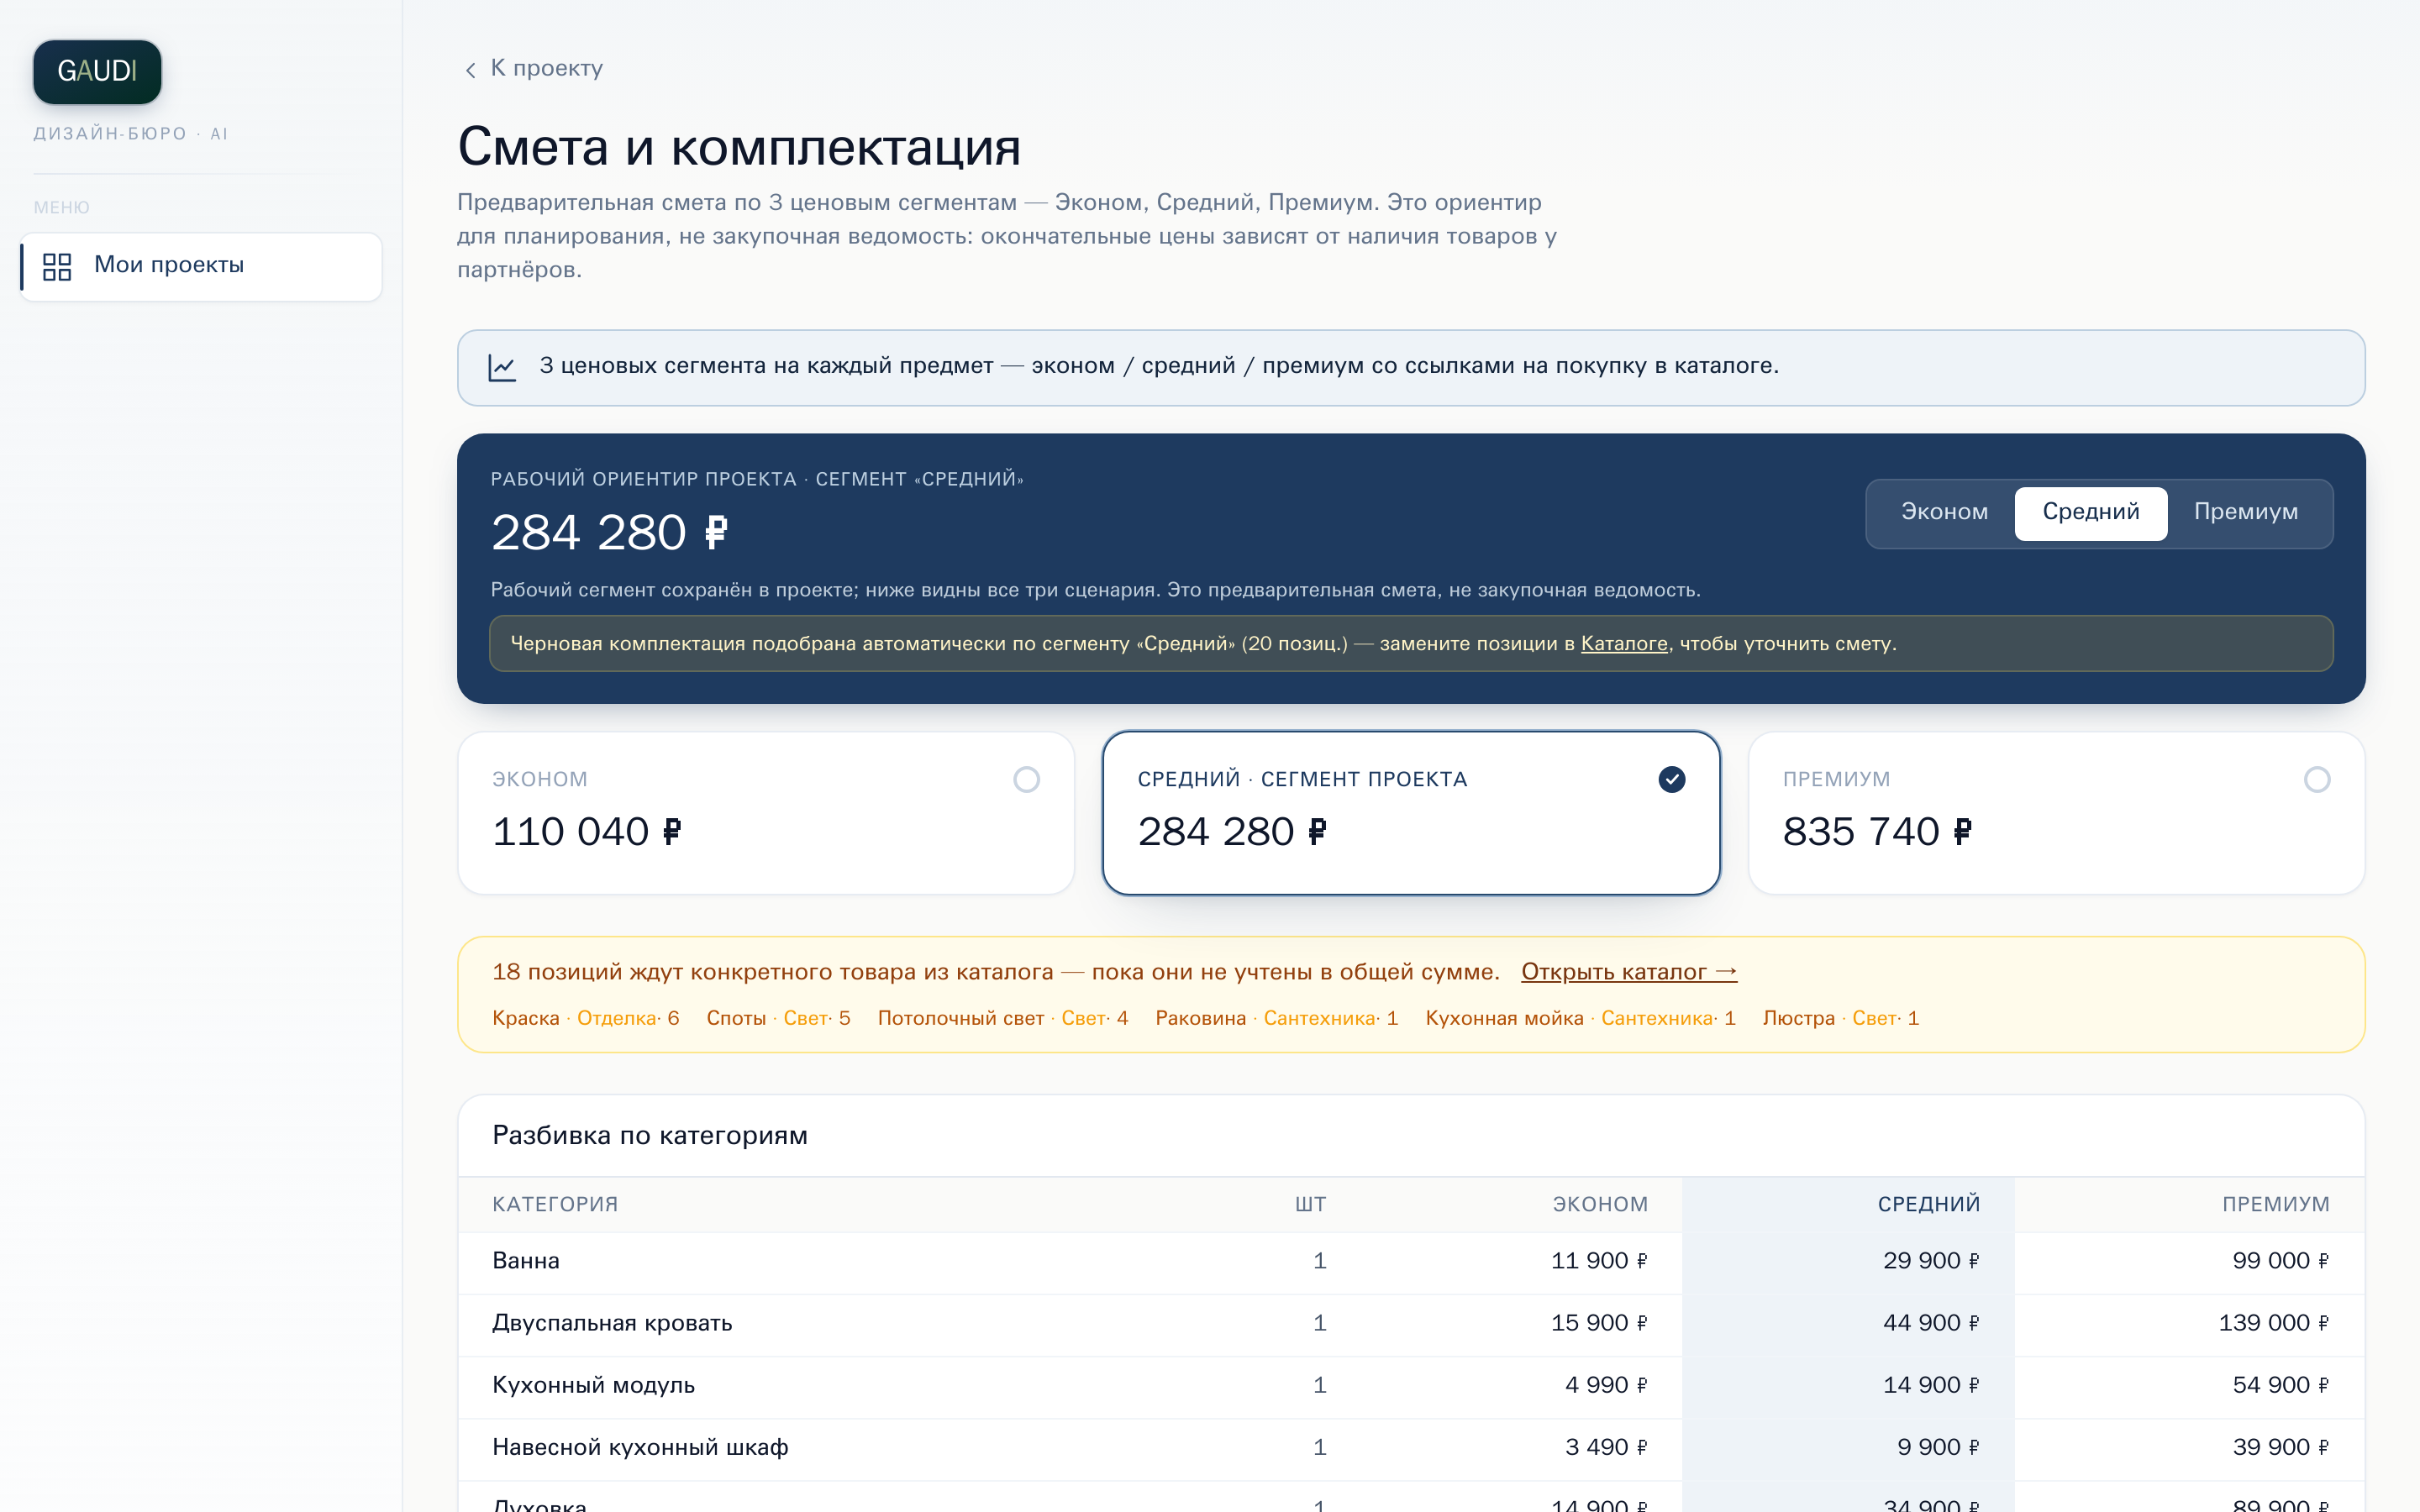Click the Эконом column header in table
The width and height of the screenshot is (2420, 1512).
(x=1600, y=1205)
